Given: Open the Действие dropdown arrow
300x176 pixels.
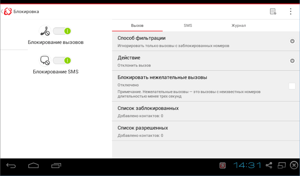Looking at the screenshot, I should pyautogui.click(x=292, y=61).
